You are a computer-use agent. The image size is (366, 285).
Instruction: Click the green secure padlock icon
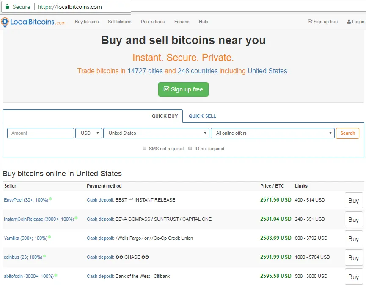(x=7, y=7)
